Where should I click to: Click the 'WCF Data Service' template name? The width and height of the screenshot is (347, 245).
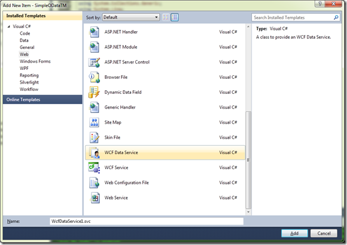(x=121, y=152)
